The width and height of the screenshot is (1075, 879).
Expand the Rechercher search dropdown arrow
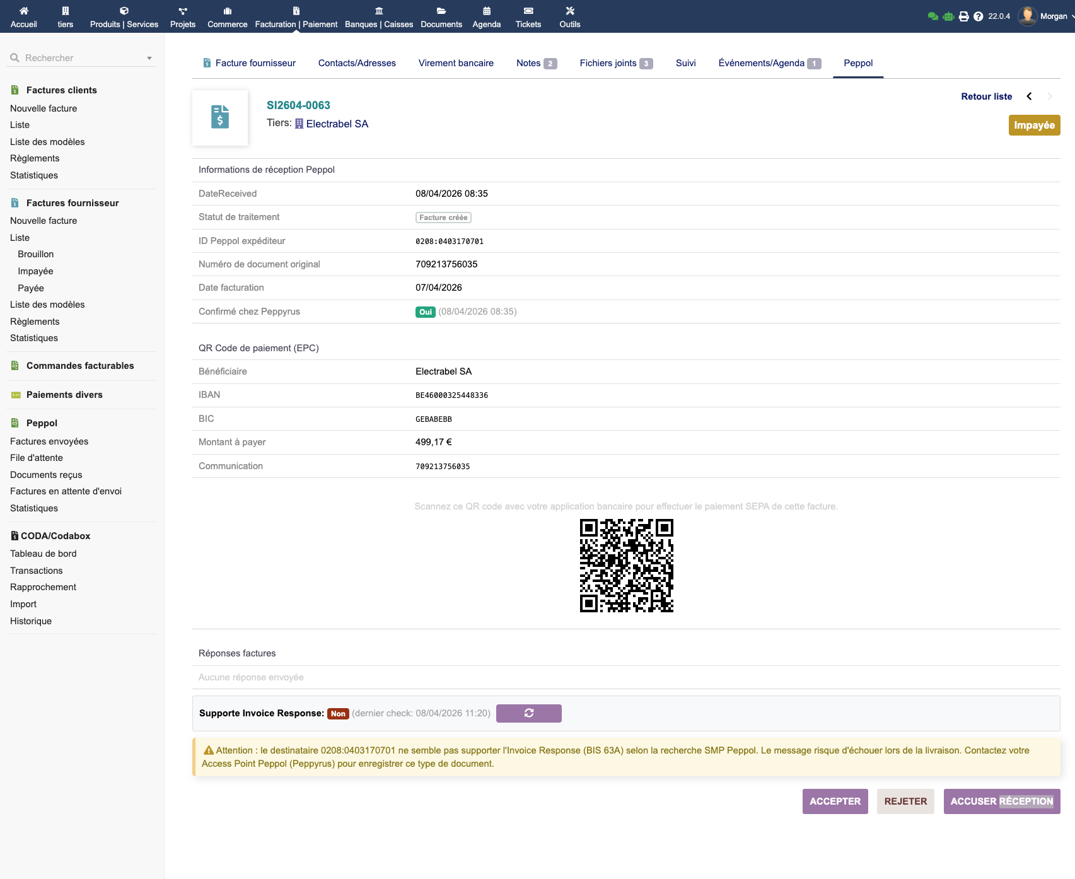point(149,58)
